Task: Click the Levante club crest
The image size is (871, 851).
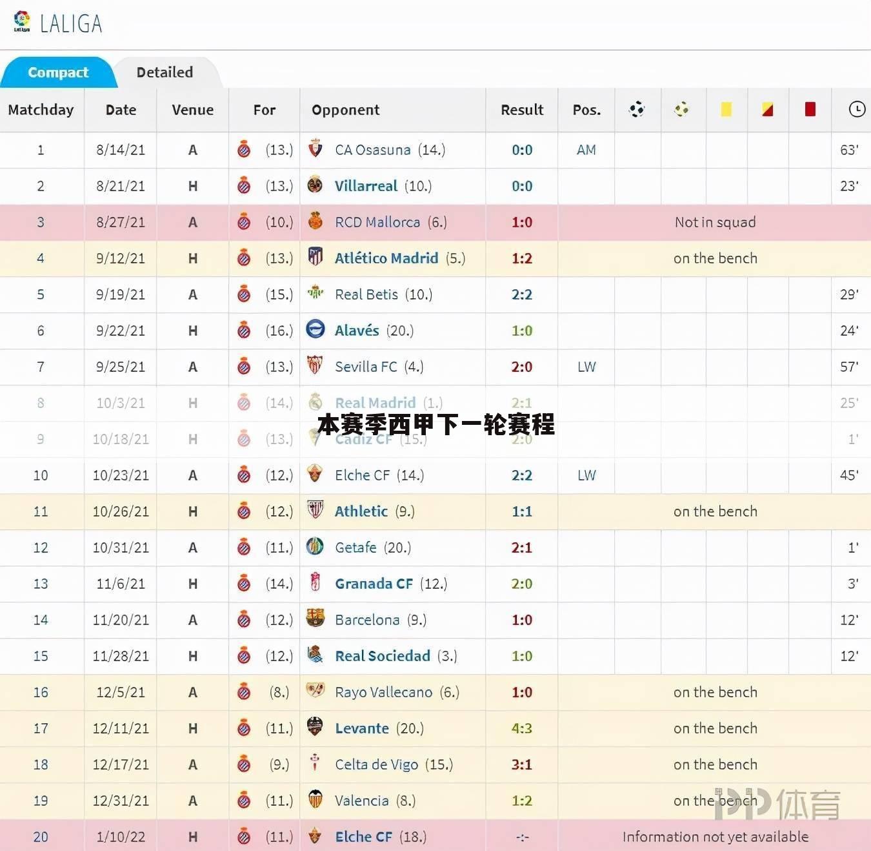Action: [x=315, y=728]
